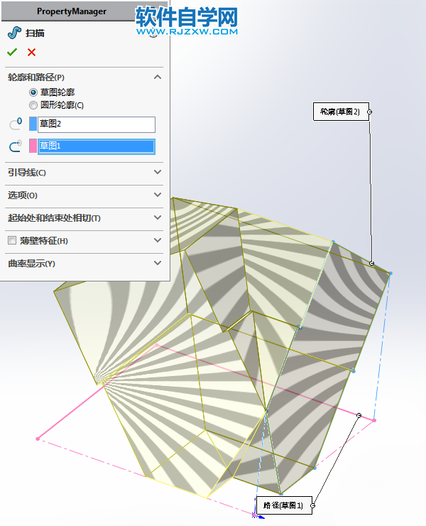Click the 路径(草图1) callout label

pos(284,505)
